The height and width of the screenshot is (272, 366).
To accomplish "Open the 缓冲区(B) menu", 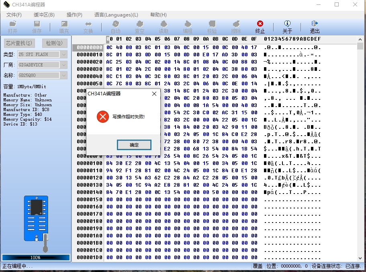I will pos(44,15).
